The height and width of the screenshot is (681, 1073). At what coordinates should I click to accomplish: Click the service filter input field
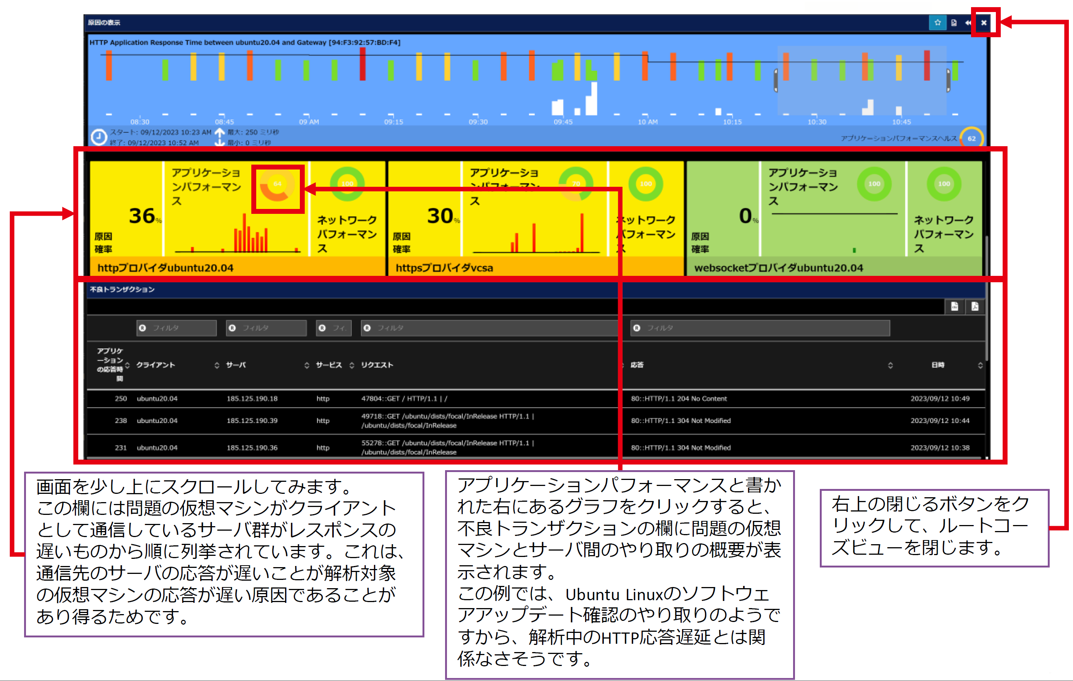click(334, 328)
